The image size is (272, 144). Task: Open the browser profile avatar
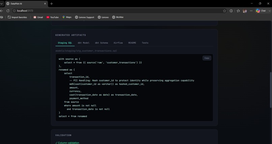[x=245, y=11]
